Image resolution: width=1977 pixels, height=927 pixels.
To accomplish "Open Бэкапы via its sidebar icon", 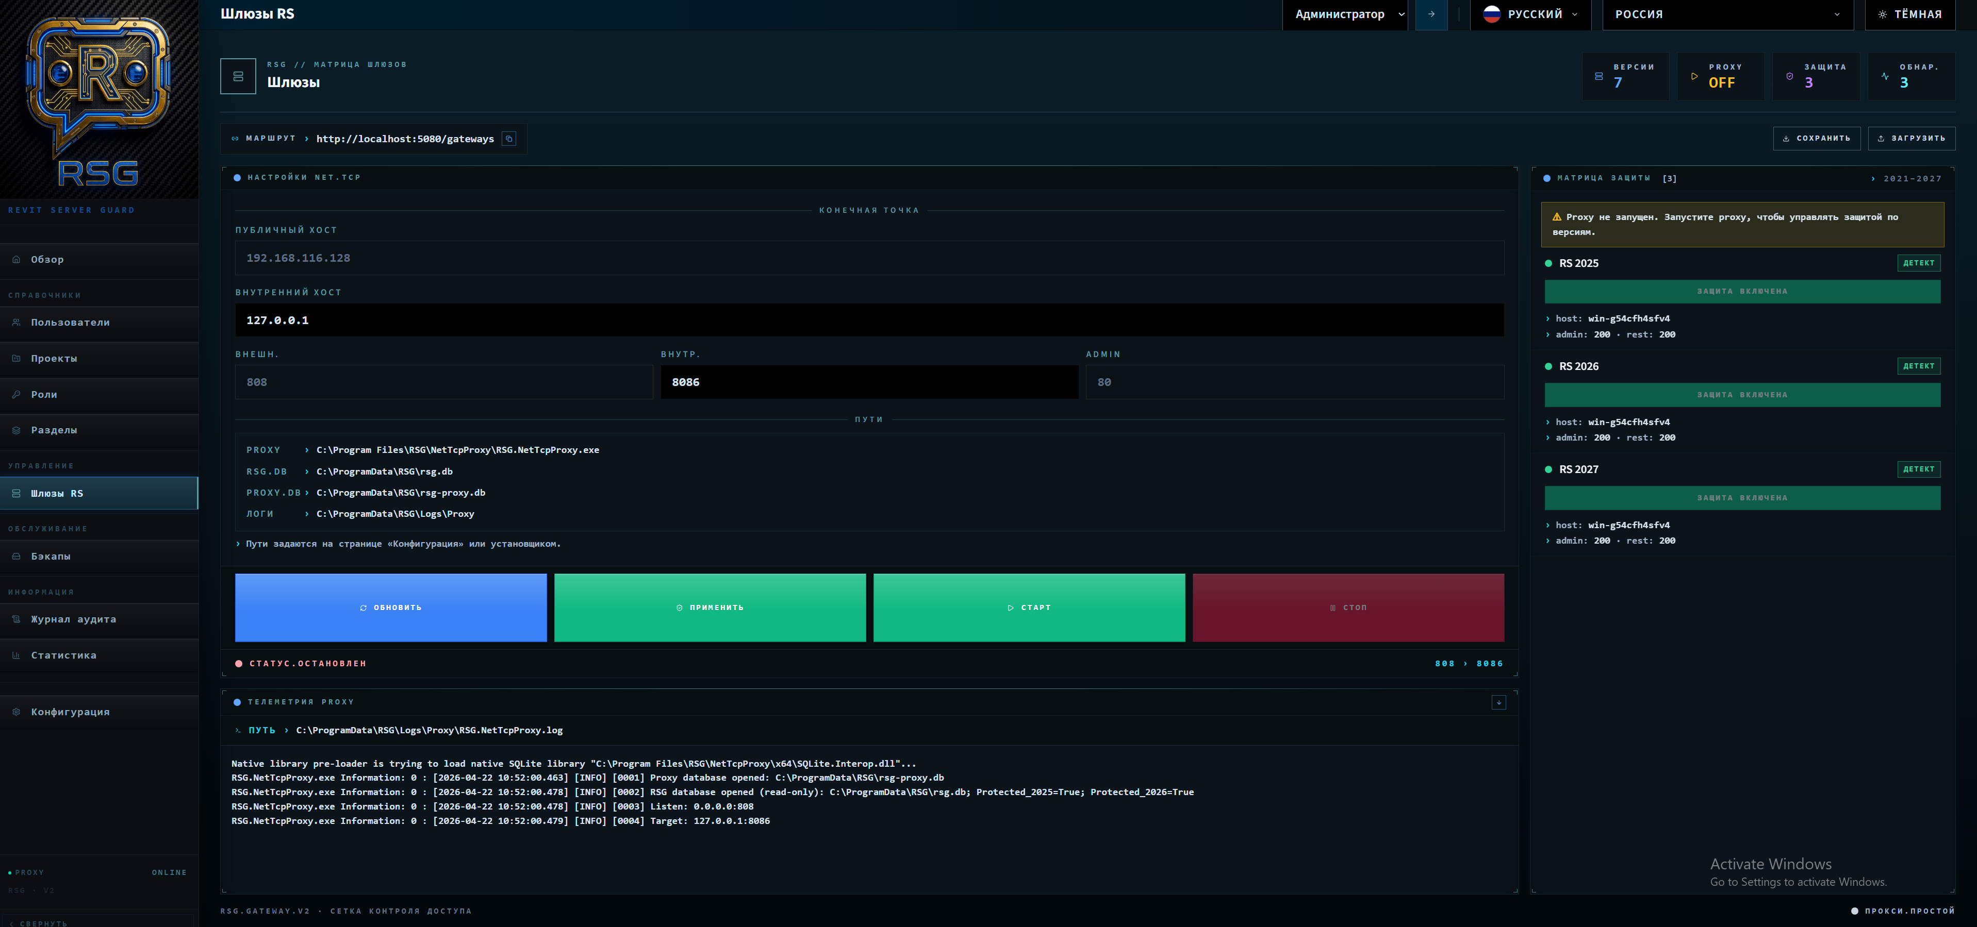I will pyautogui.click(x=17, y=556).
